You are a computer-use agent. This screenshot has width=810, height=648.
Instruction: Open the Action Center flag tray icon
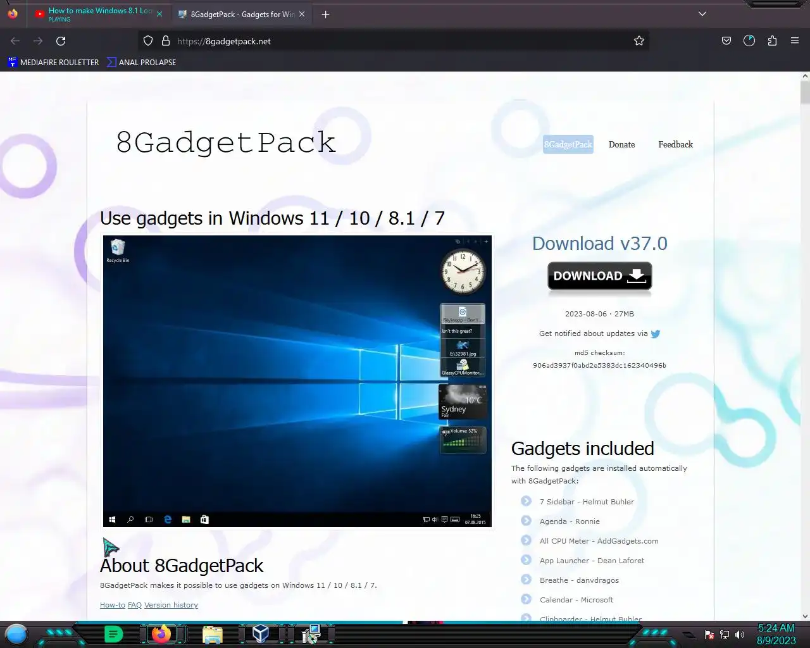709,635
